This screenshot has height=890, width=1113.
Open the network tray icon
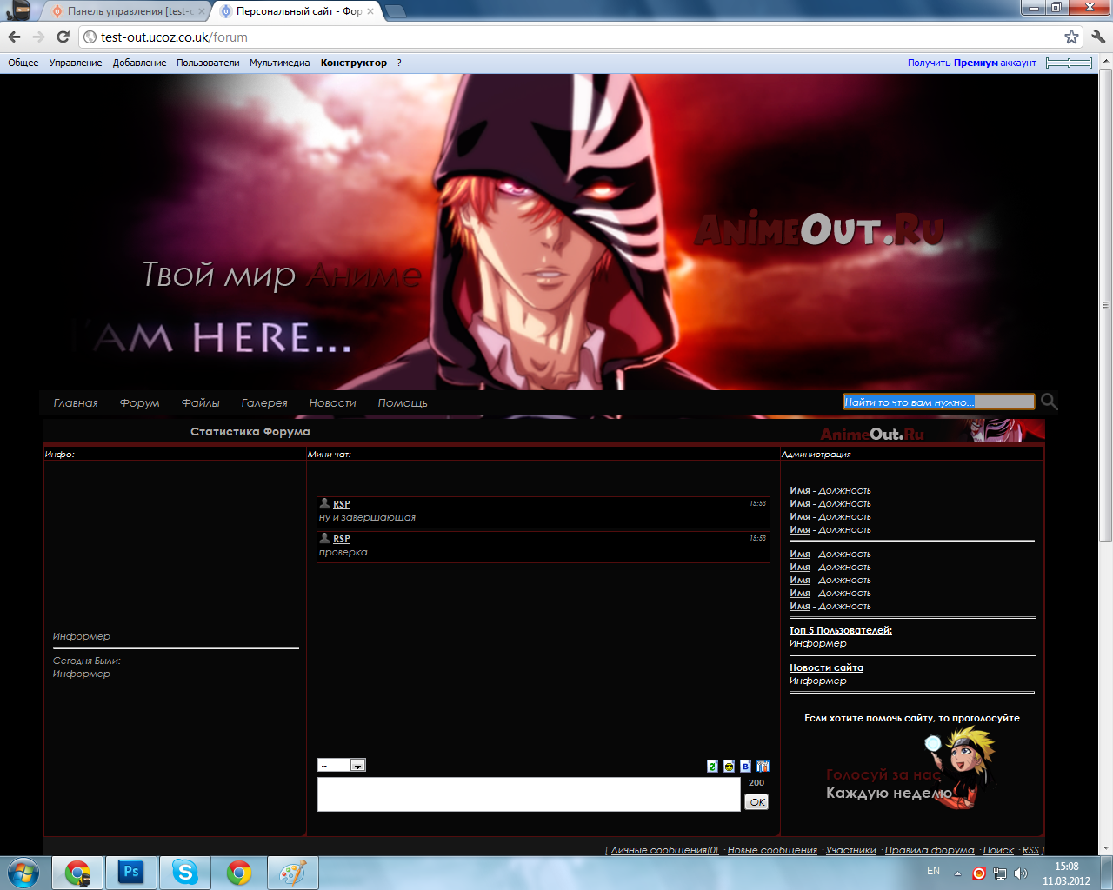[1000, 873]
